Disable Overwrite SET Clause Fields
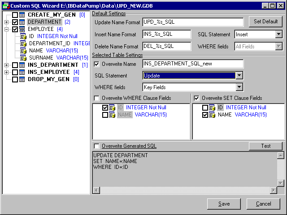 (x=196, y=98)
